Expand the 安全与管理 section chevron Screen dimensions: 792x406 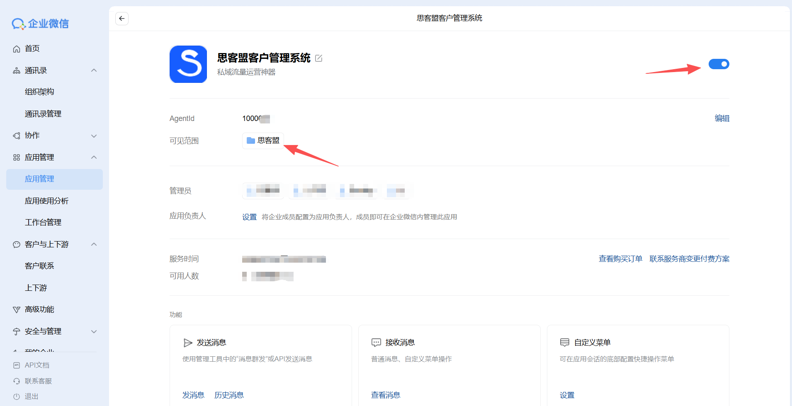tap(94, 331)
